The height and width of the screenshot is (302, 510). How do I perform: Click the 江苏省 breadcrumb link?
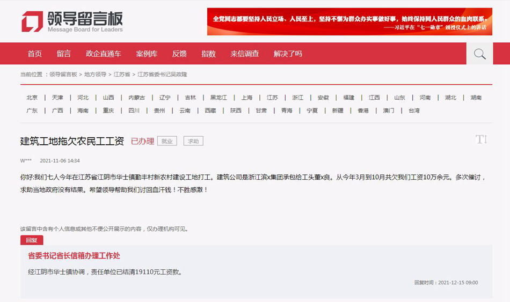pos(122,75)
